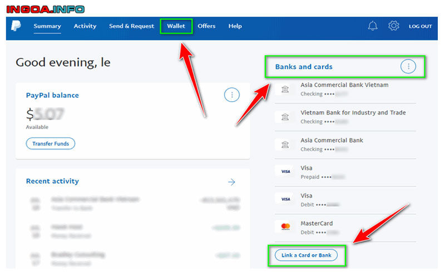Click the MasterCard Debit card icon
This screenshot has width=445, height=277.
tap(285, 227)
